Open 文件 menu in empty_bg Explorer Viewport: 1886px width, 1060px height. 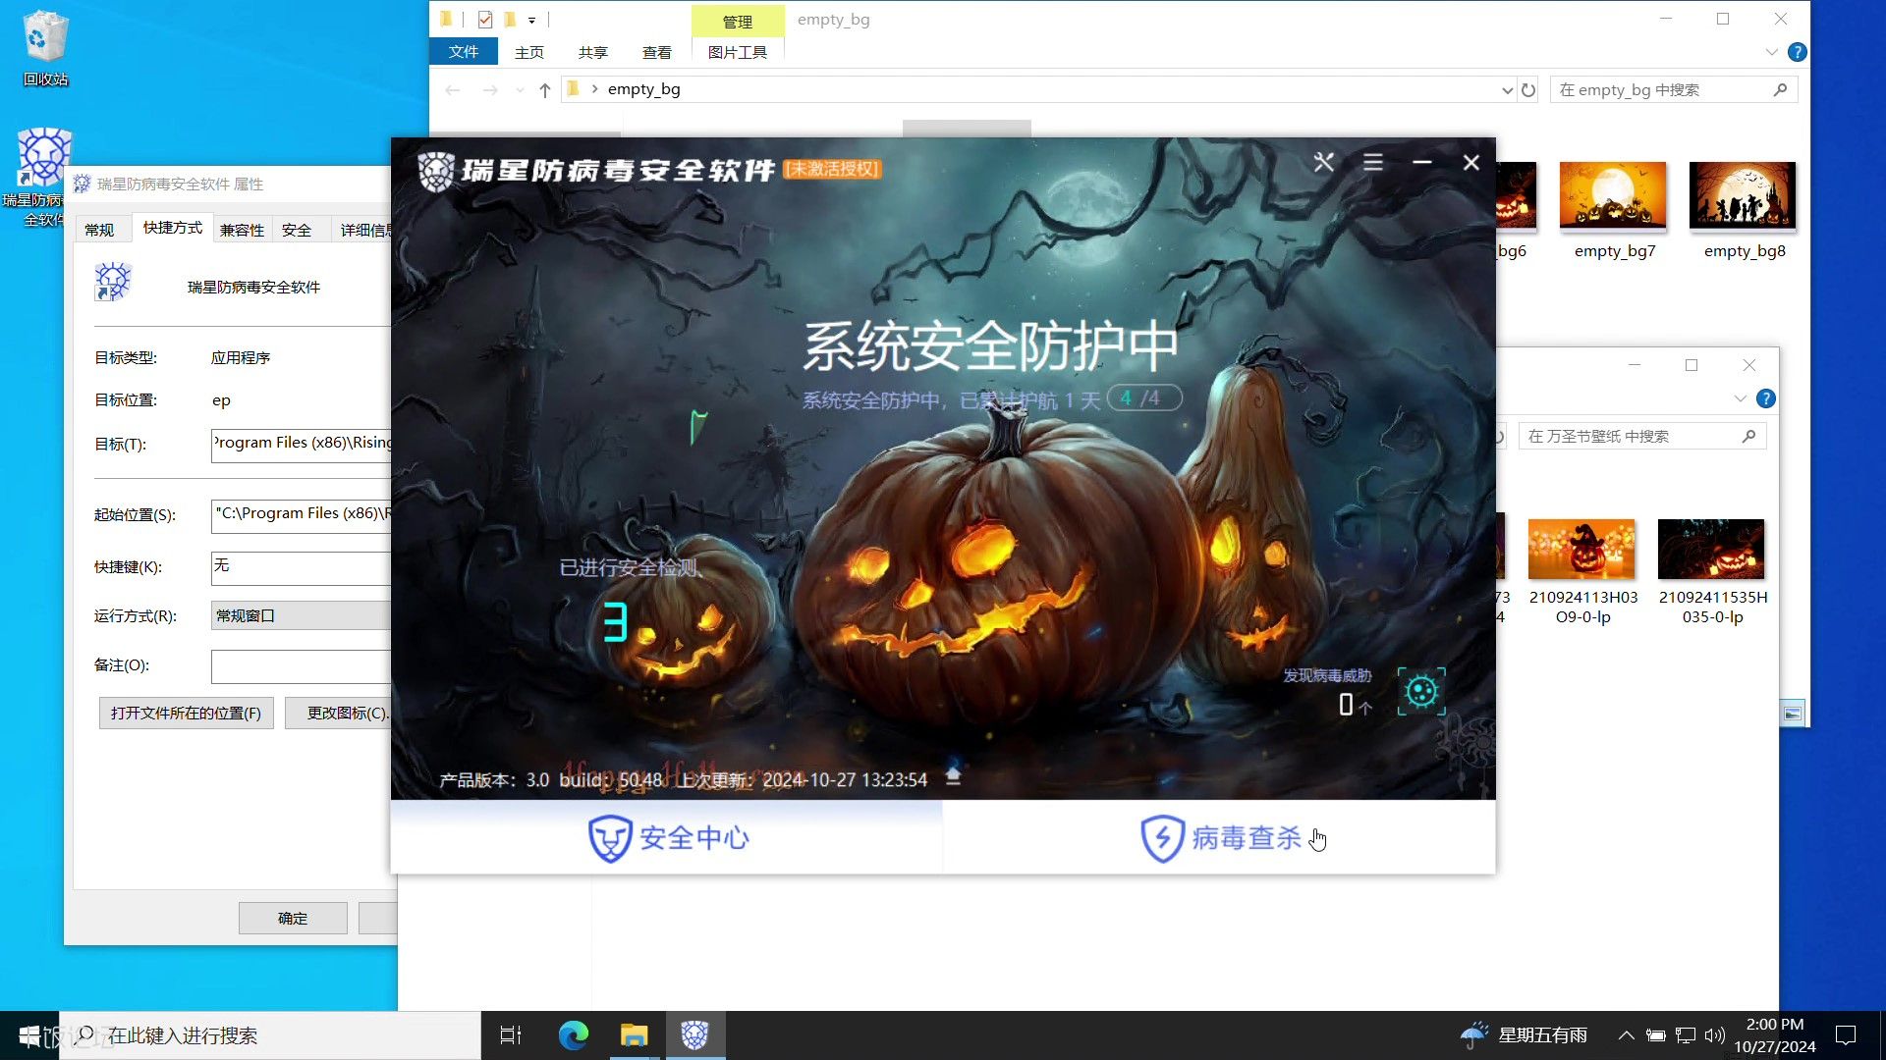click(x=464, y=52)
